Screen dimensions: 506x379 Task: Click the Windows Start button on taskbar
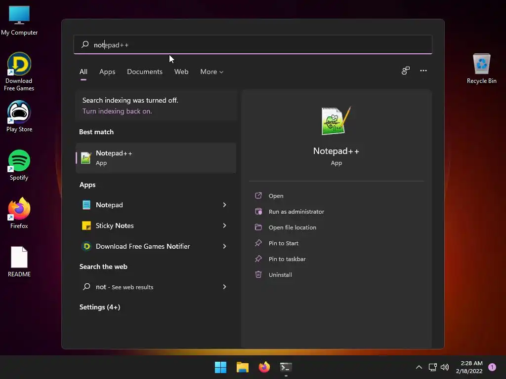pyautogui.click(x=221, y=367)
